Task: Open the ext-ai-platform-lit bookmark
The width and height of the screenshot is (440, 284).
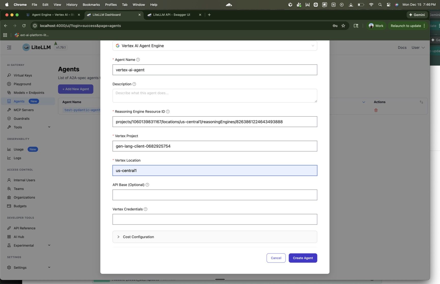Action: click(x=32, y=35)
